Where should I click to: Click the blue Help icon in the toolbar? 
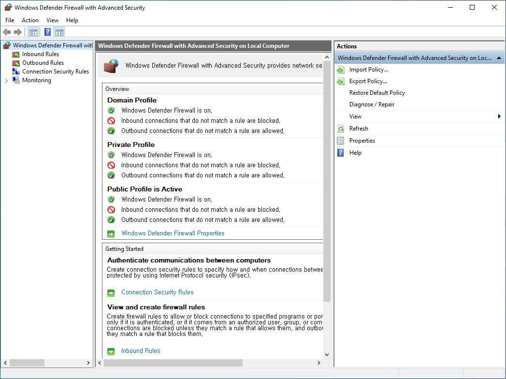[x=47, y=32]
